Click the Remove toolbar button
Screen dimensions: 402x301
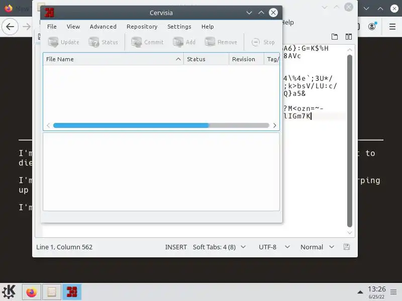[x=221, y=42]
